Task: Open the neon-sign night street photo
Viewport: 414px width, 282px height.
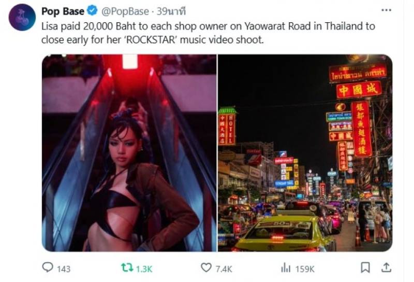Action: point(305,153)
